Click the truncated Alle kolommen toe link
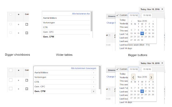 click(81, 14)
